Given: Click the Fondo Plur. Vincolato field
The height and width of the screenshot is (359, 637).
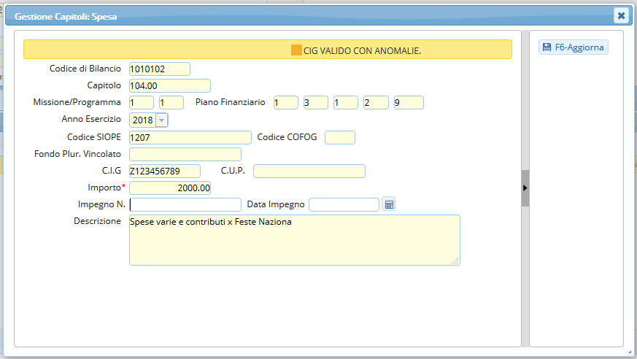Looking at the screenshot, I should pyautogui.click(x=185, y=154).
